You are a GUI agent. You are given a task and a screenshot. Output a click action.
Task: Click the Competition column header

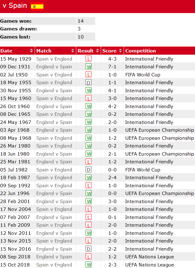(140, 51)
